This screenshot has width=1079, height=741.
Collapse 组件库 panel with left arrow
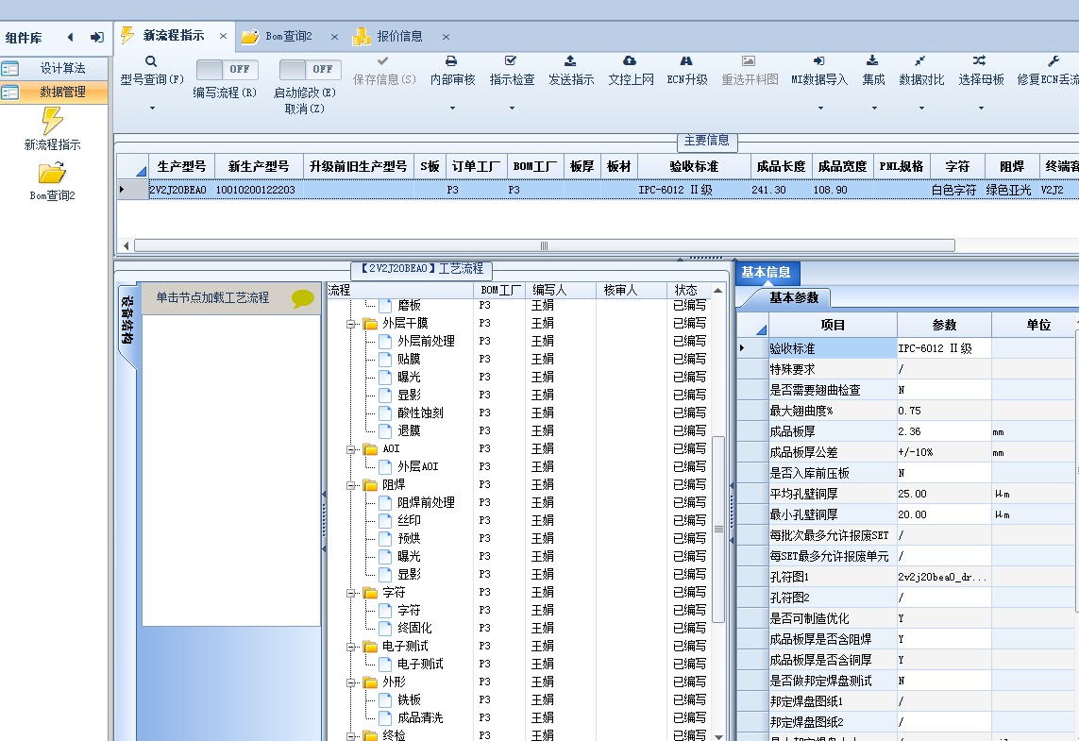tap(70, 37)
